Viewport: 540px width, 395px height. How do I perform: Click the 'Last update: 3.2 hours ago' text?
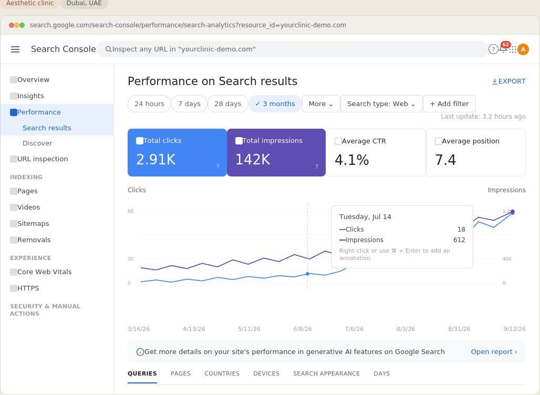(x=483, y=117)
